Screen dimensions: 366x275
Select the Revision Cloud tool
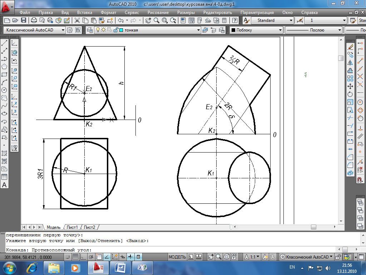click(x=4, y=98)
